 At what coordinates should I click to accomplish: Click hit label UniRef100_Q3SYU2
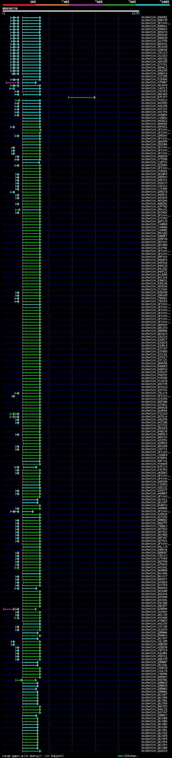click(154, 390)
